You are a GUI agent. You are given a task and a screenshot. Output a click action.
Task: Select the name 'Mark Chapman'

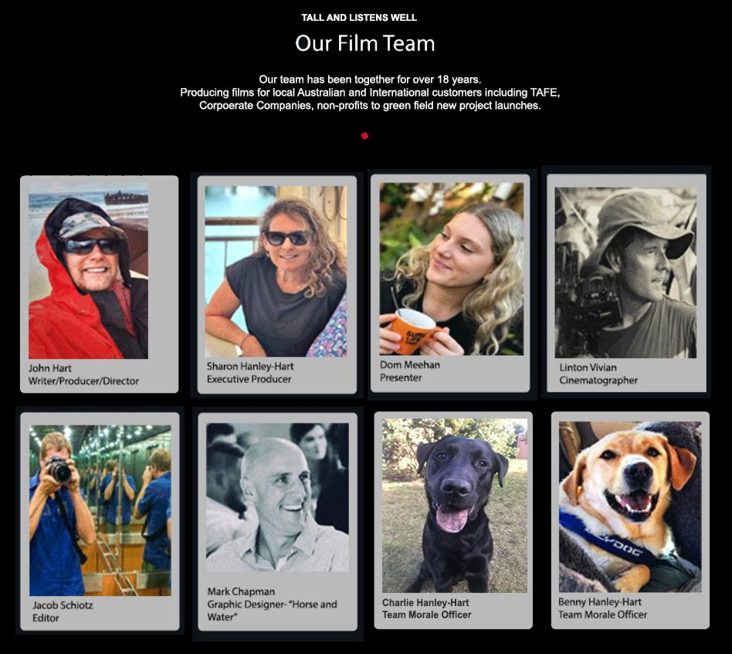[x=241, y=591]
